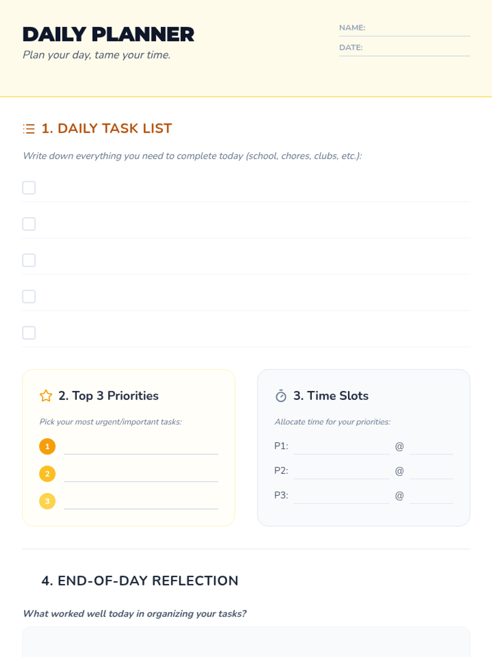The height and width of the screenshot is (657, 492).
Task: Click the stopwatch icon beside Time Slots
Action: (x=281, y=396)
